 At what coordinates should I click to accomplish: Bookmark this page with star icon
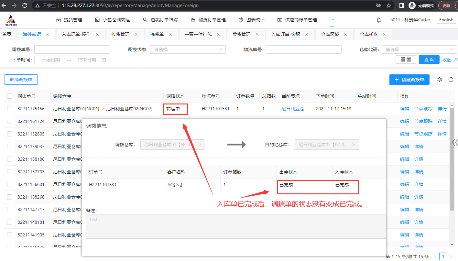coord(389,5)
